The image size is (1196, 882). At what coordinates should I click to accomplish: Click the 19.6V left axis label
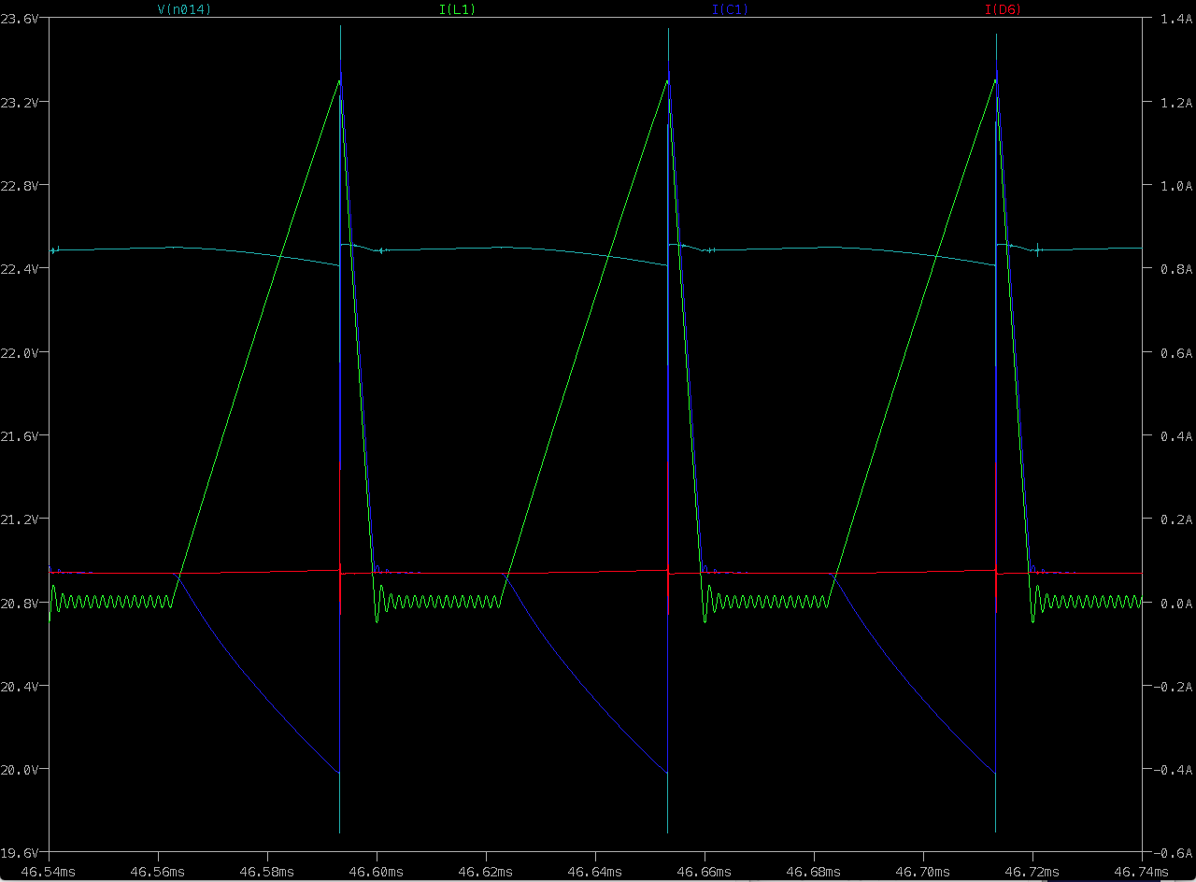(19, 854)
